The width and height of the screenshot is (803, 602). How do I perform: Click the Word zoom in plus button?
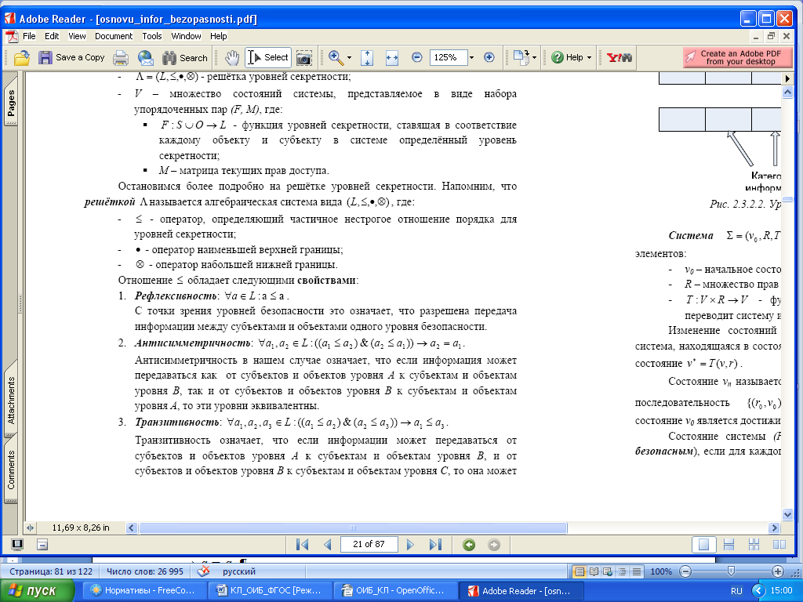tap(777, 571)
